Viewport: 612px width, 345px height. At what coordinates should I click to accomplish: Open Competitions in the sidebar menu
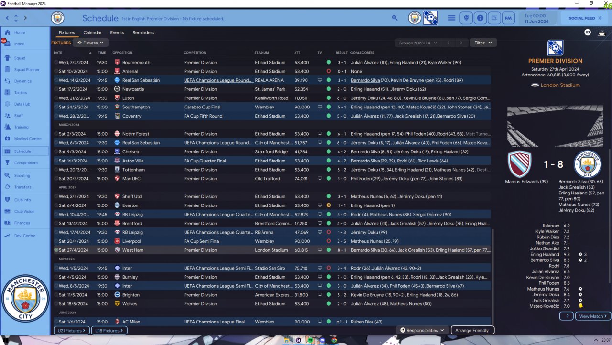point(25,162)
